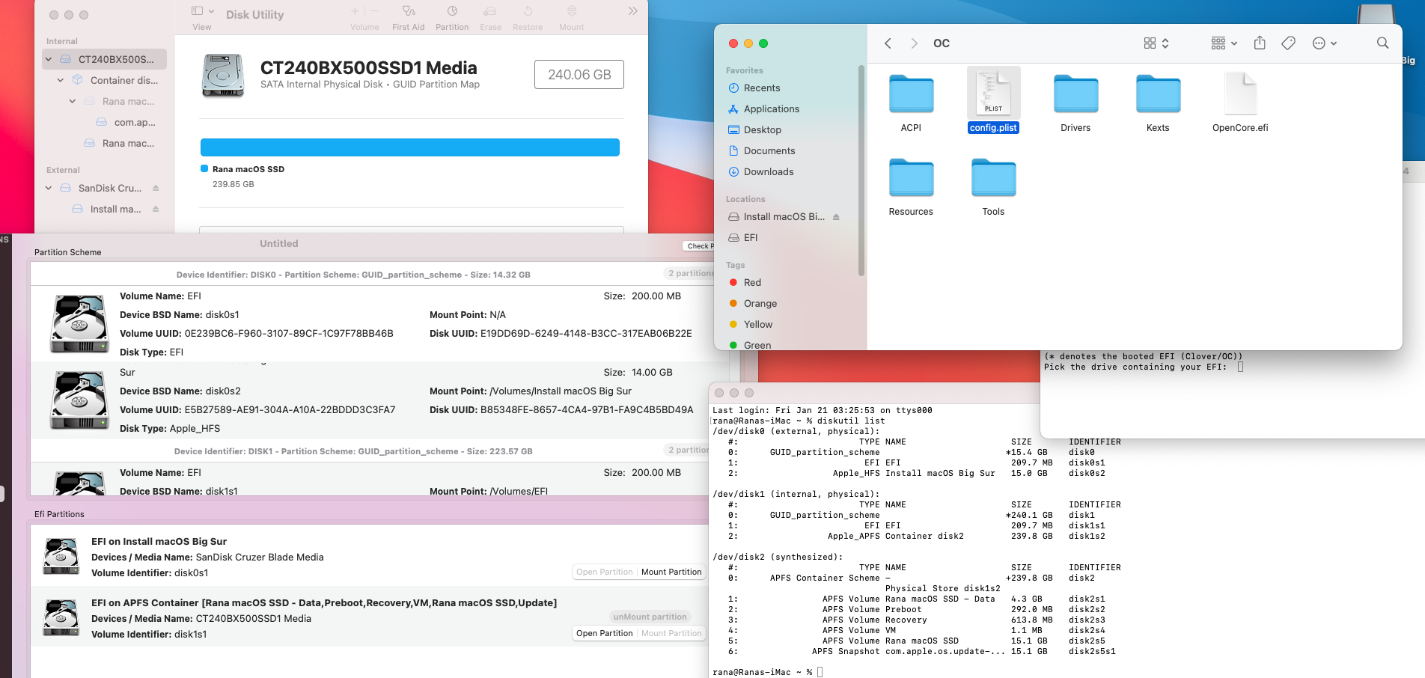Click Mount icon in Disk Utility toolbar
1425x678 pixels.
coord(571,11)
